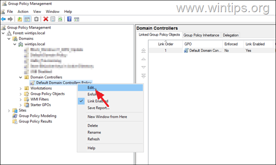
Task: Click the Up one level folder icon
Action: coord(20,19)
